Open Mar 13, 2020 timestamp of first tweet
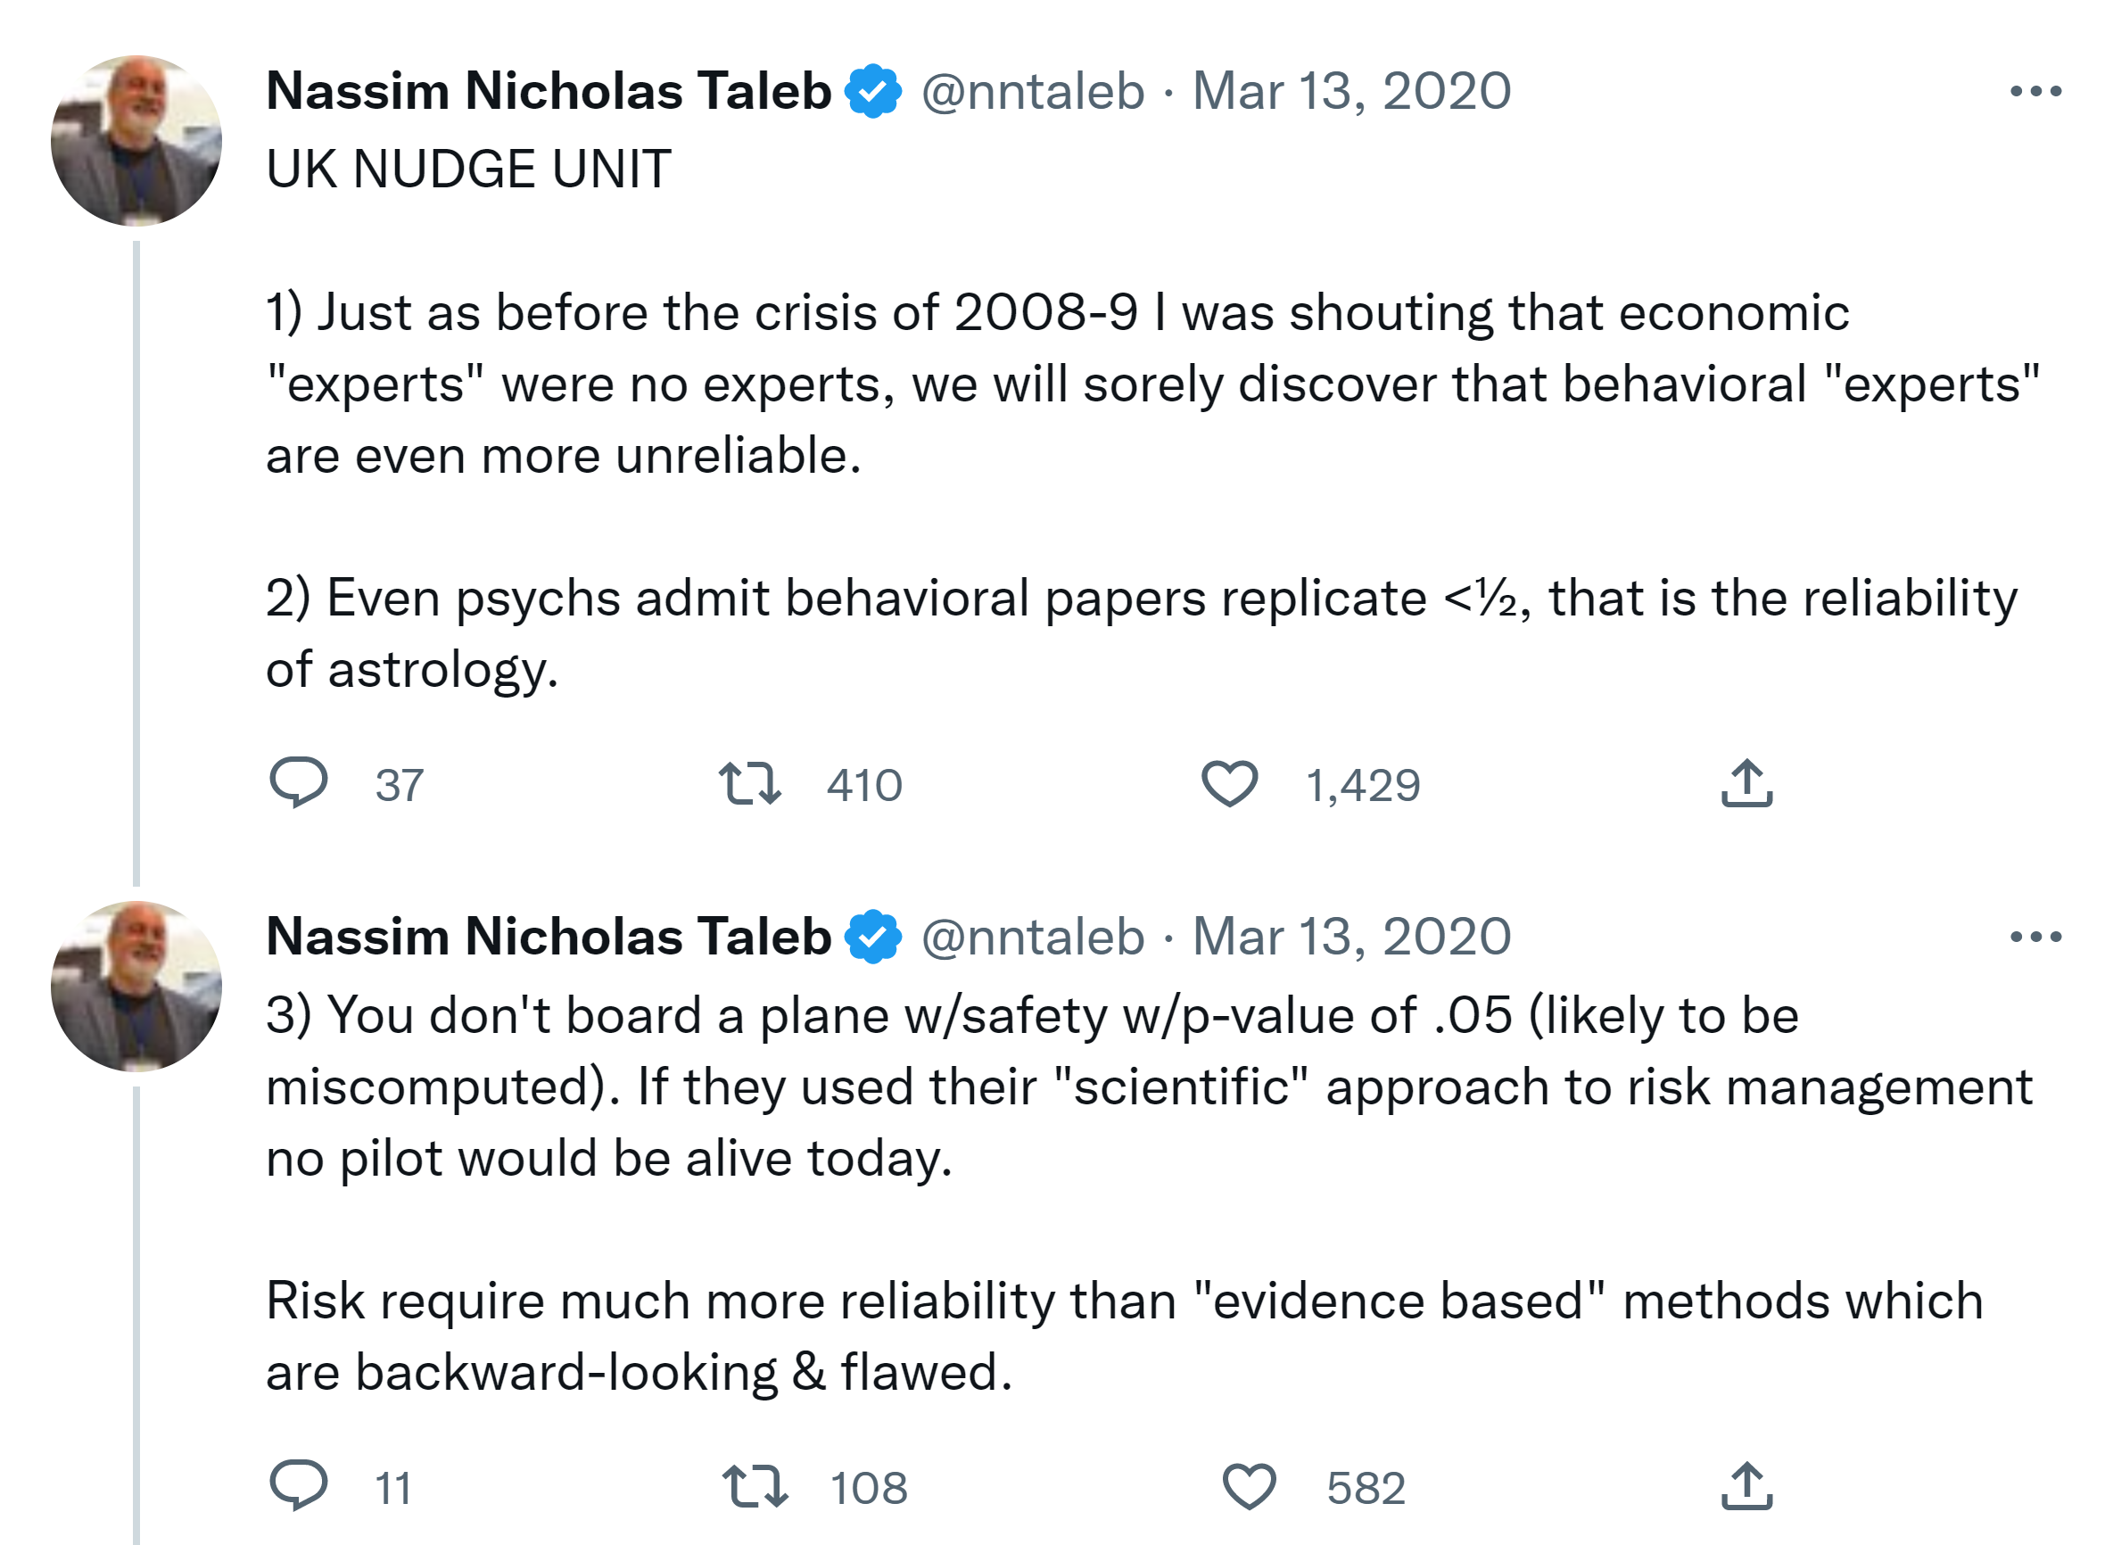The height and width of the screenshot is (1545, 2113). pos(1351,92)
